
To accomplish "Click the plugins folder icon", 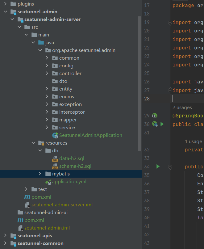I will click(x=13, y=4).
